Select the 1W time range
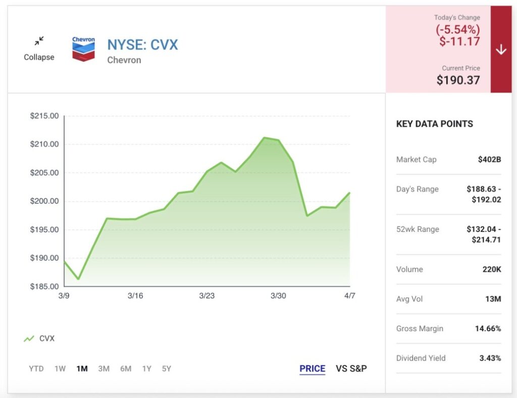This screenshot has height=398, width=517. (60, 369)
